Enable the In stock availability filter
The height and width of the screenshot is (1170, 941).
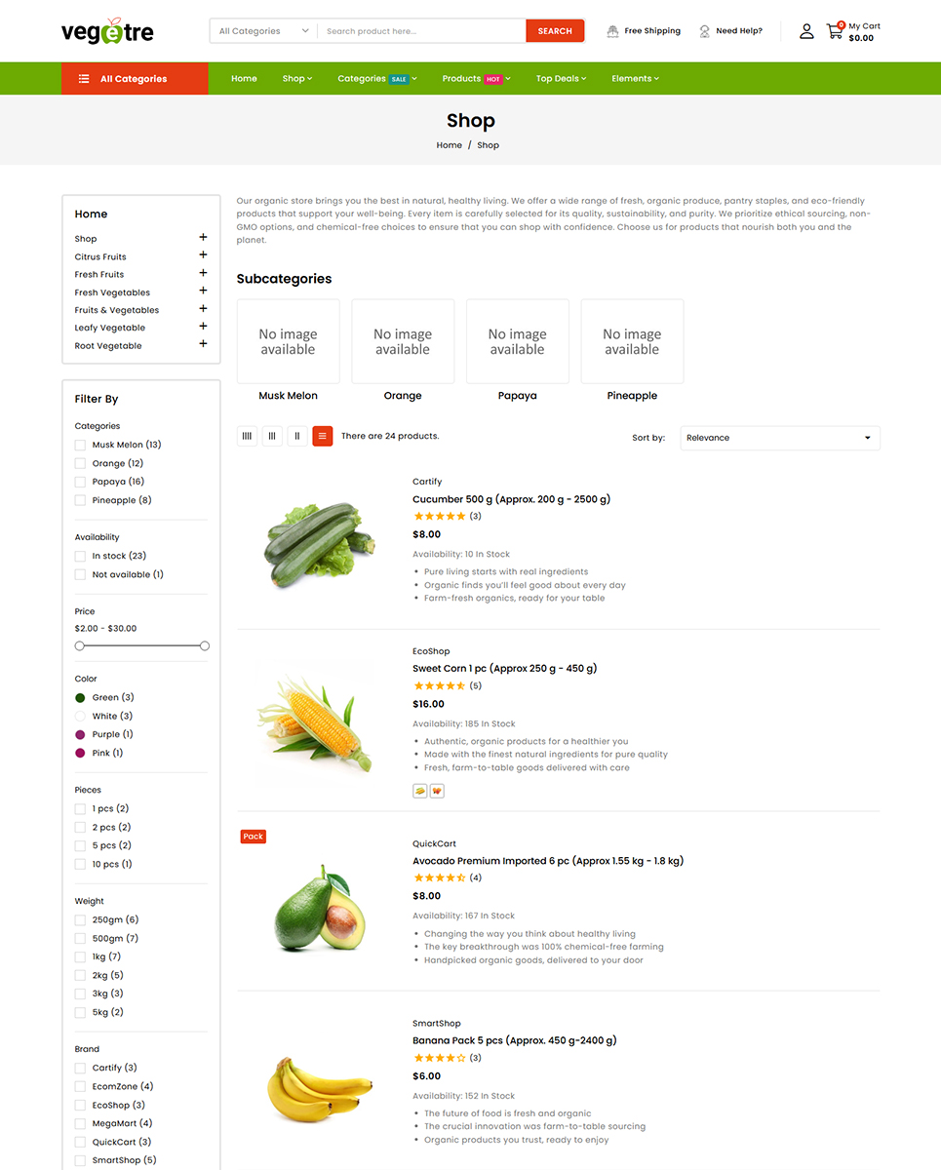tap(80, 556)
